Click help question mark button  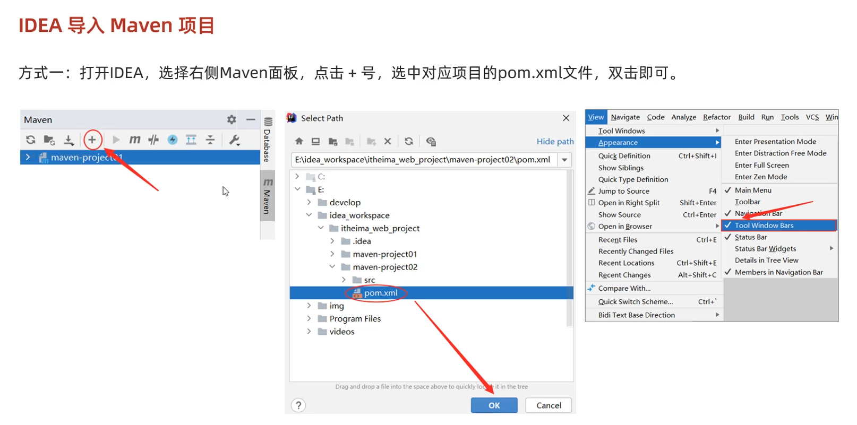point(299,405)
